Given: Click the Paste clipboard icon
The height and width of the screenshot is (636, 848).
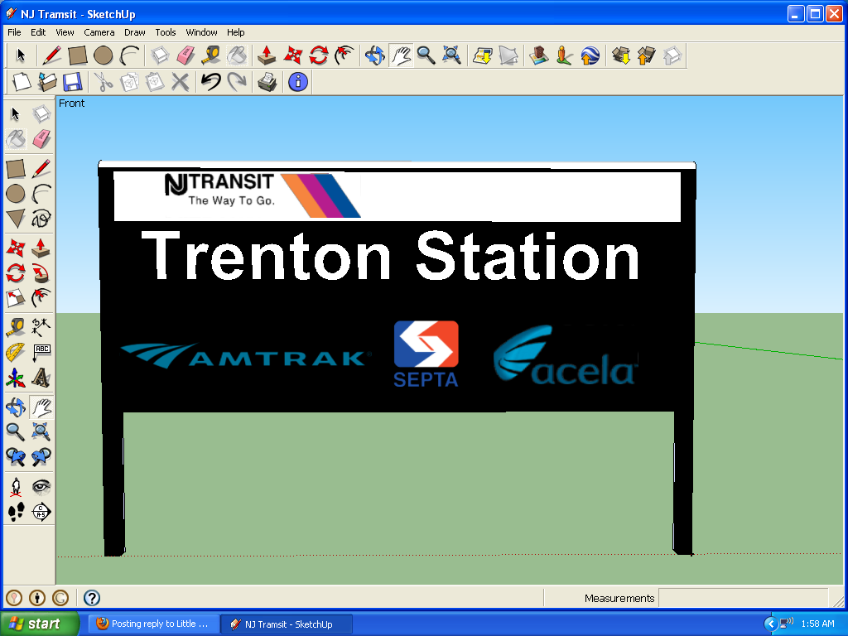Looking at the screenshot, I should (155, 82).
